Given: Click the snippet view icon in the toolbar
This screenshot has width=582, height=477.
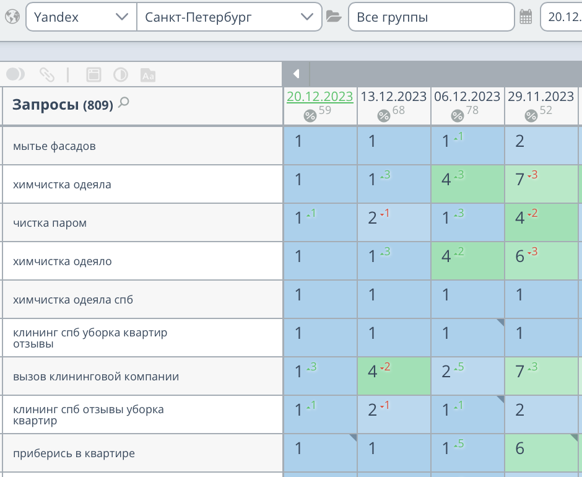Looking at the screenshot, I should coord(94,74).
